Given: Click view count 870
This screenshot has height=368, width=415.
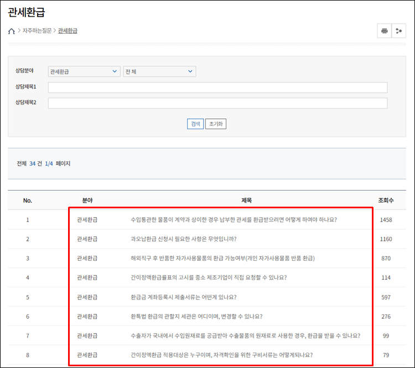Looking at the screenshot, I should tap(386, 258).
